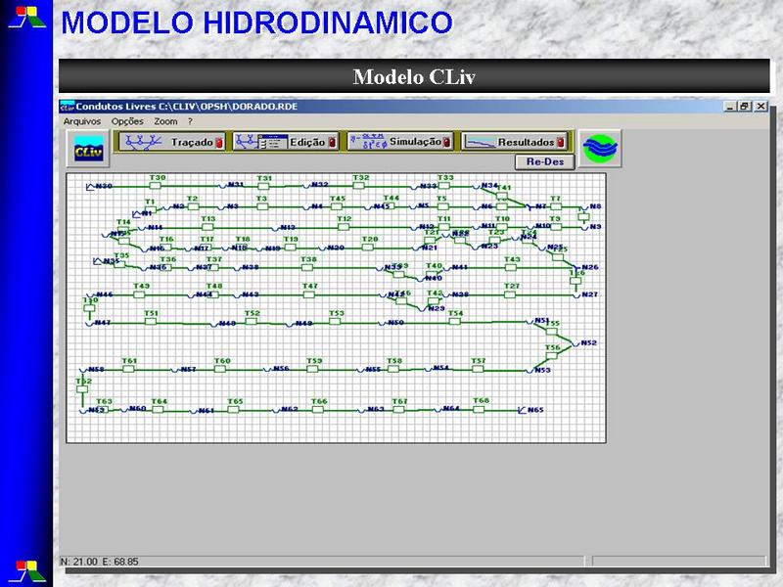Screen dimensions: 783x587
Task: Click the Re-Des button
Action: point(545,161)
